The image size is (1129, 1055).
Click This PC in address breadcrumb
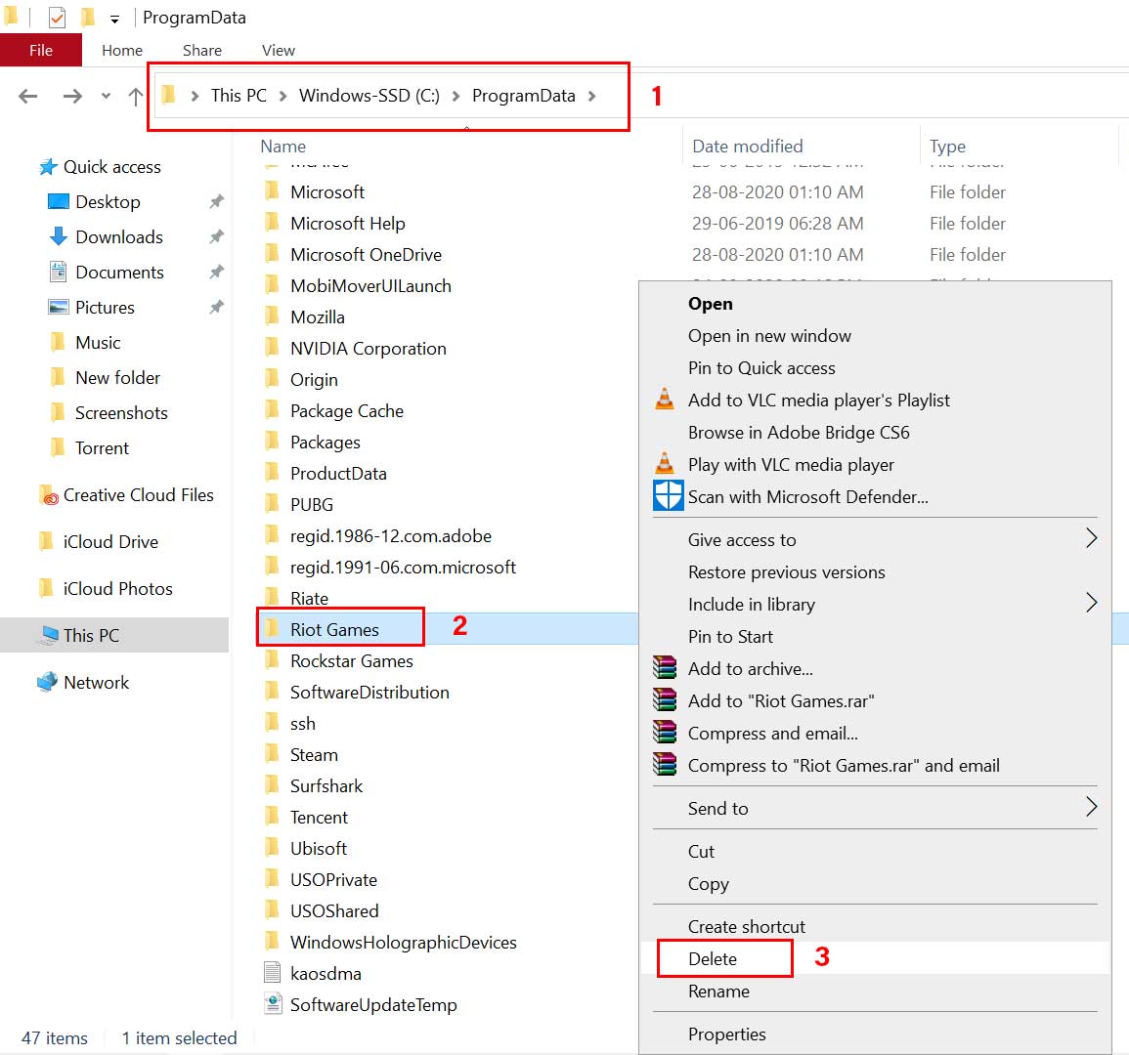tap(239, 96)
